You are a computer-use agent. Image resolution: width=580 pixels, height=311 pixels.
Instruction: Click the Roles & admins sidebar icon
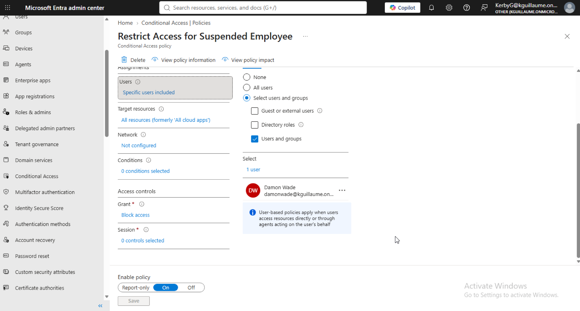[x=6, y=112]
